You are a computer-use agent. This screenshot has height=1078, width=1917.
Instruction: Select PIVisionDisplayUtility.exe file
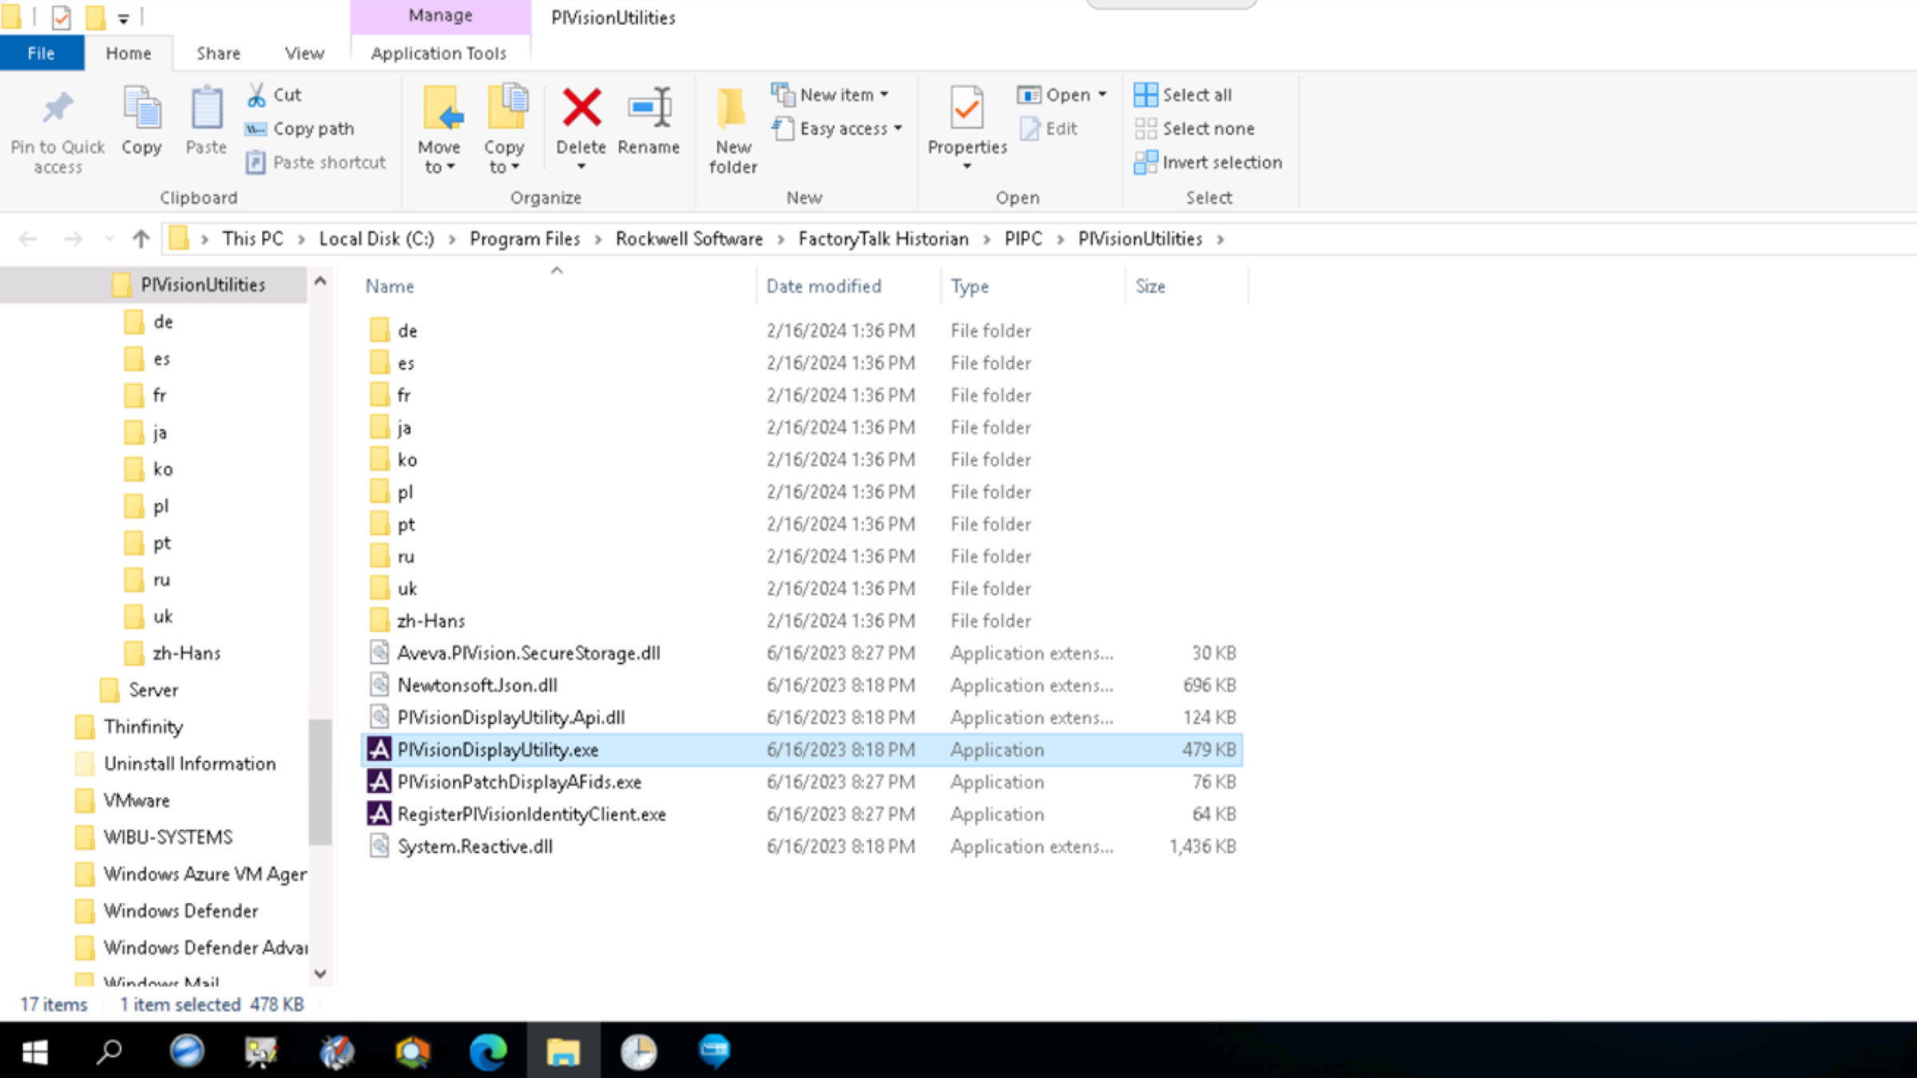[x=802, y=750]
